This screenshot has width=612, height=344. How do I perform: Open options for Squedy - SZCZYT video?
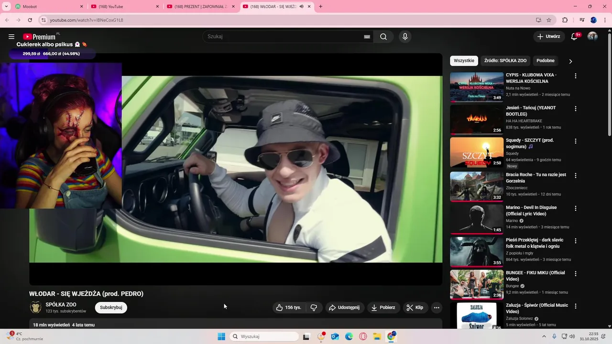(576, 141)
